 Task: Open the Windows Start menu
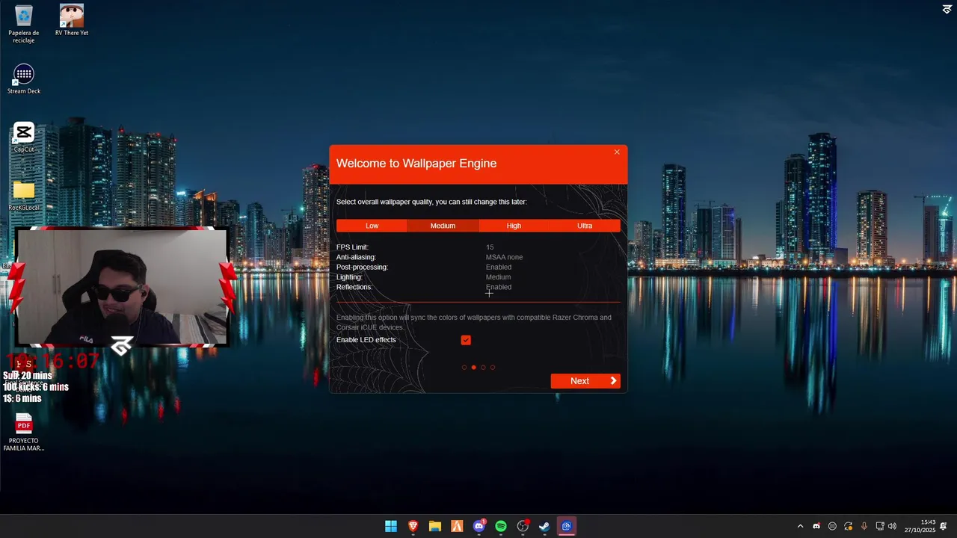391,526
